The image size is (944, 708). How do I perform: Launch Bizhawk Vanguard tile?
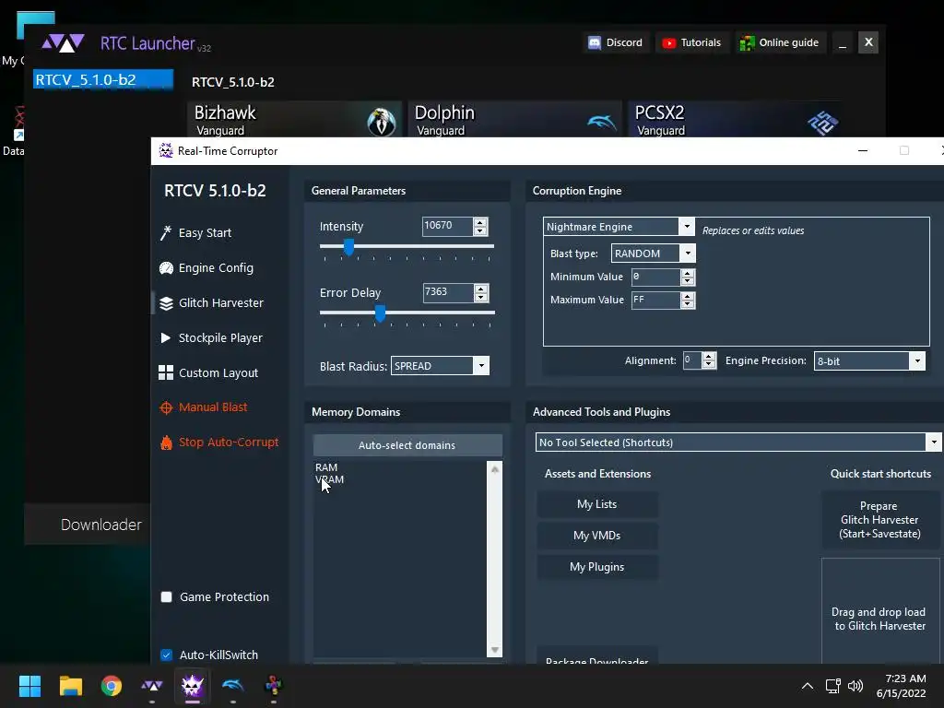point(294,120)
